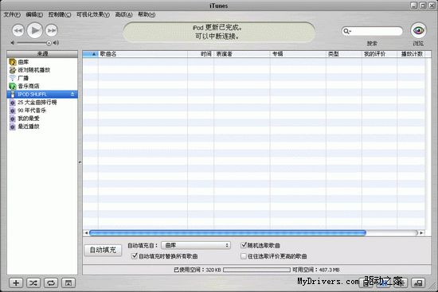Click the volume slider knob
438x292 pixels.
click(x=49, y=43)
